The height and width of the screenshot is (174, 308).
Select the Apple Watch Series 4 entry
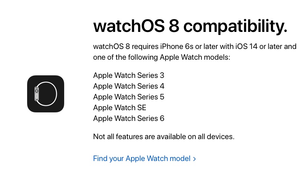129,86
